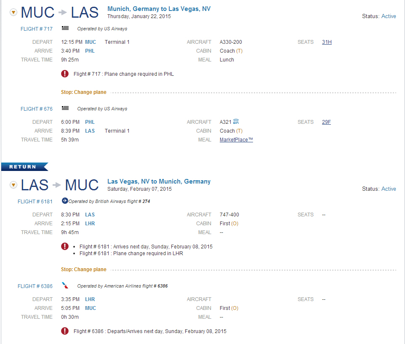Collapse the LAS to MUC return section
Viewport: 405px width, 344px height.
coord(13,185)
